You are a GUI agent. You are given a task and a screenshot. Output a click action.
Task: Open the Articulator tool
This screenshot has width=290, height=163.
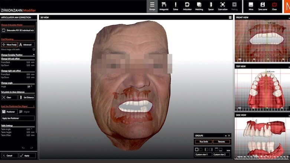tap(187, 6)
